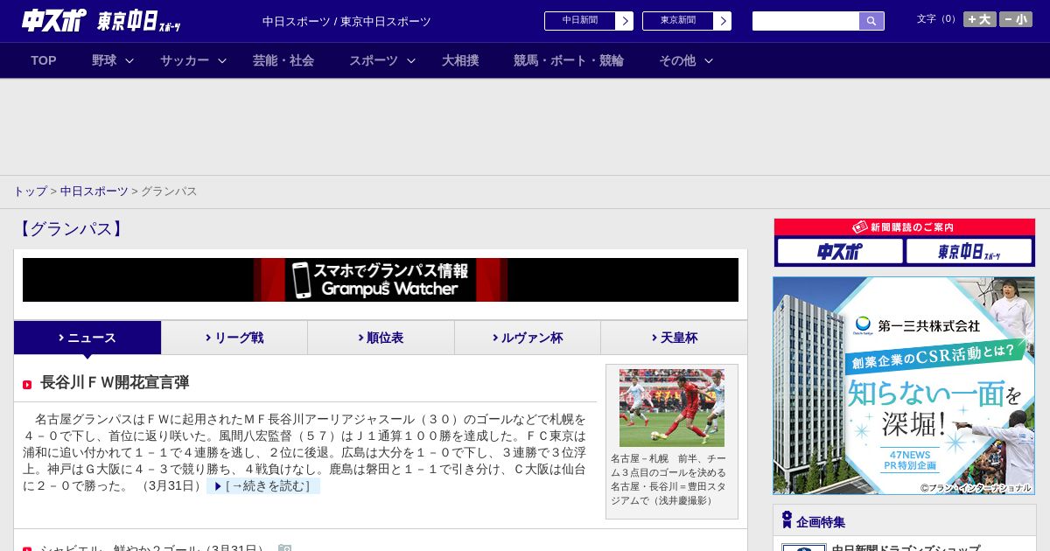Open 中日新聞ドラゴンズショップ link
Viewport: 1050px width, 551px height.
906,547
